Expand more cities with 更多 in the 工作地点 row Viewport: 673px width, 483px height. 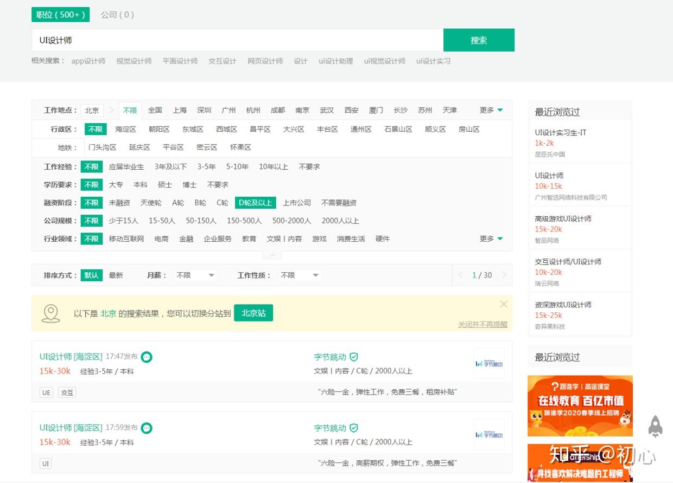491,110
